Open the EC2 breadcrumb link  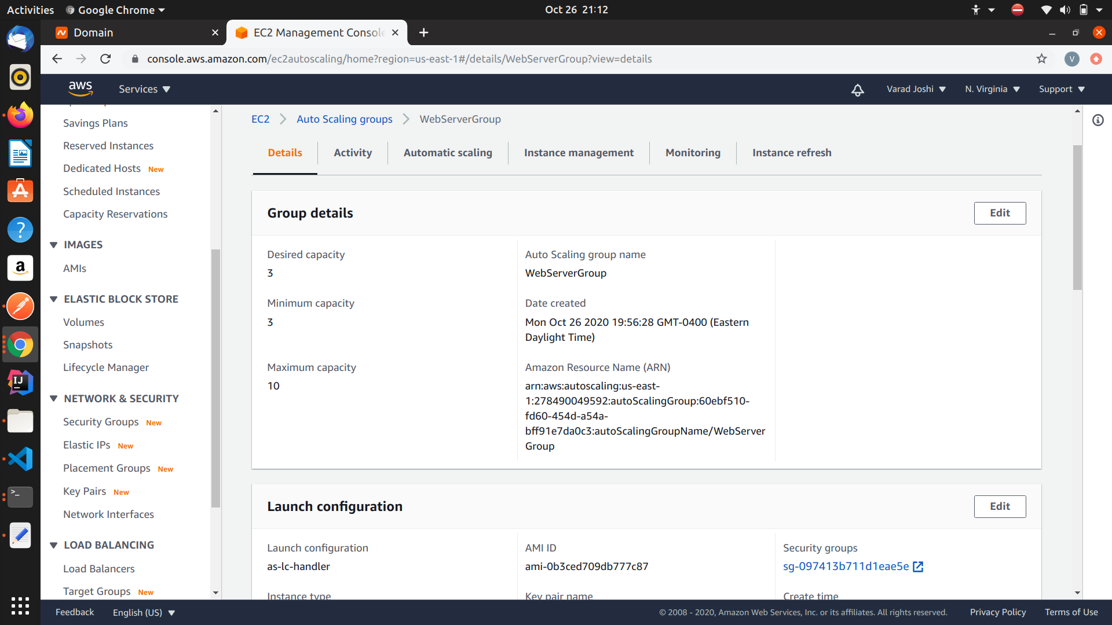(x=260, y=119)
